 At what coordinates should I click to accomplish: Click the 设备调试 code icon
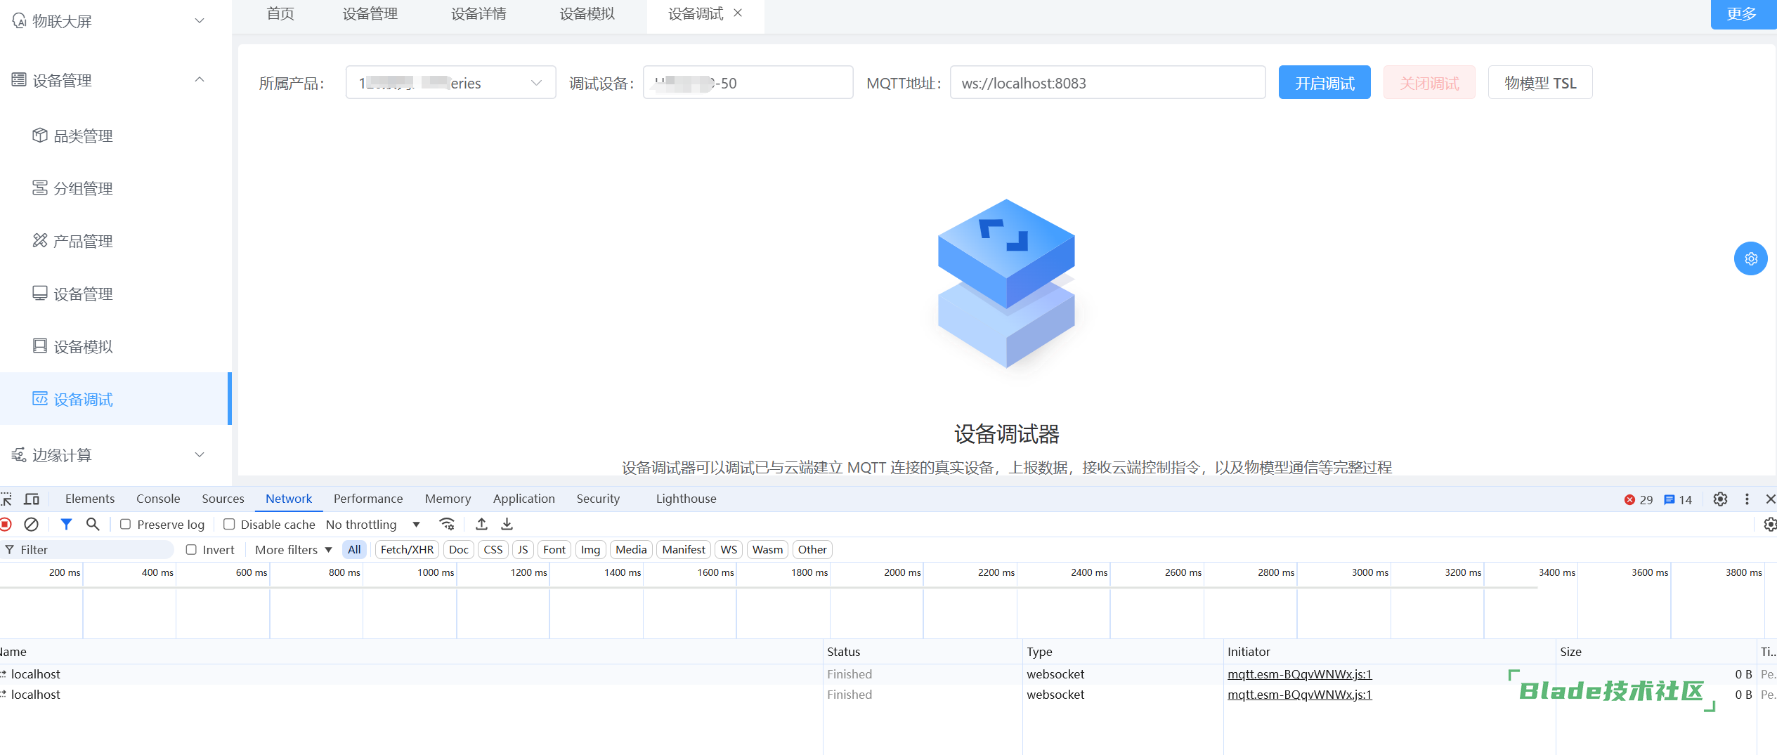pyautogui.click(x=40, y=399)
